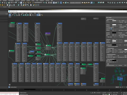This screenshot has height=95, width=127.
Task: Click the Diffuse color swatch
Action: tap(114, 21)
